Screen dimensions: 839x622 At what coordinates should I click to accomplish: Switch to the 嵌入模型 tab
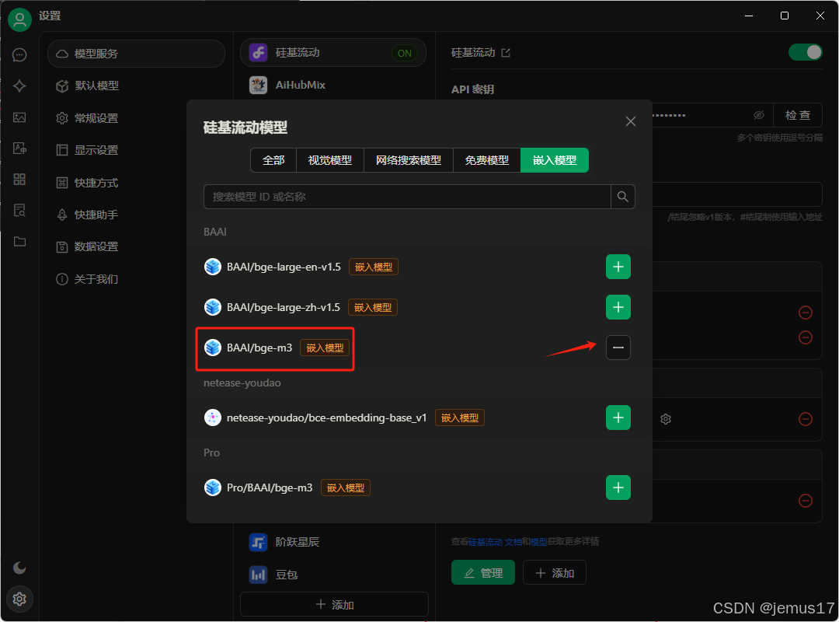coord(555,160)
